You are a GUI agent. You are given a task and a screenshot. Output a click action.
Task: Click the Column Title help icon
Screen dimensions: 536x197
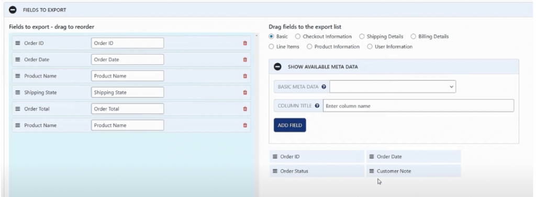(317, 106)
